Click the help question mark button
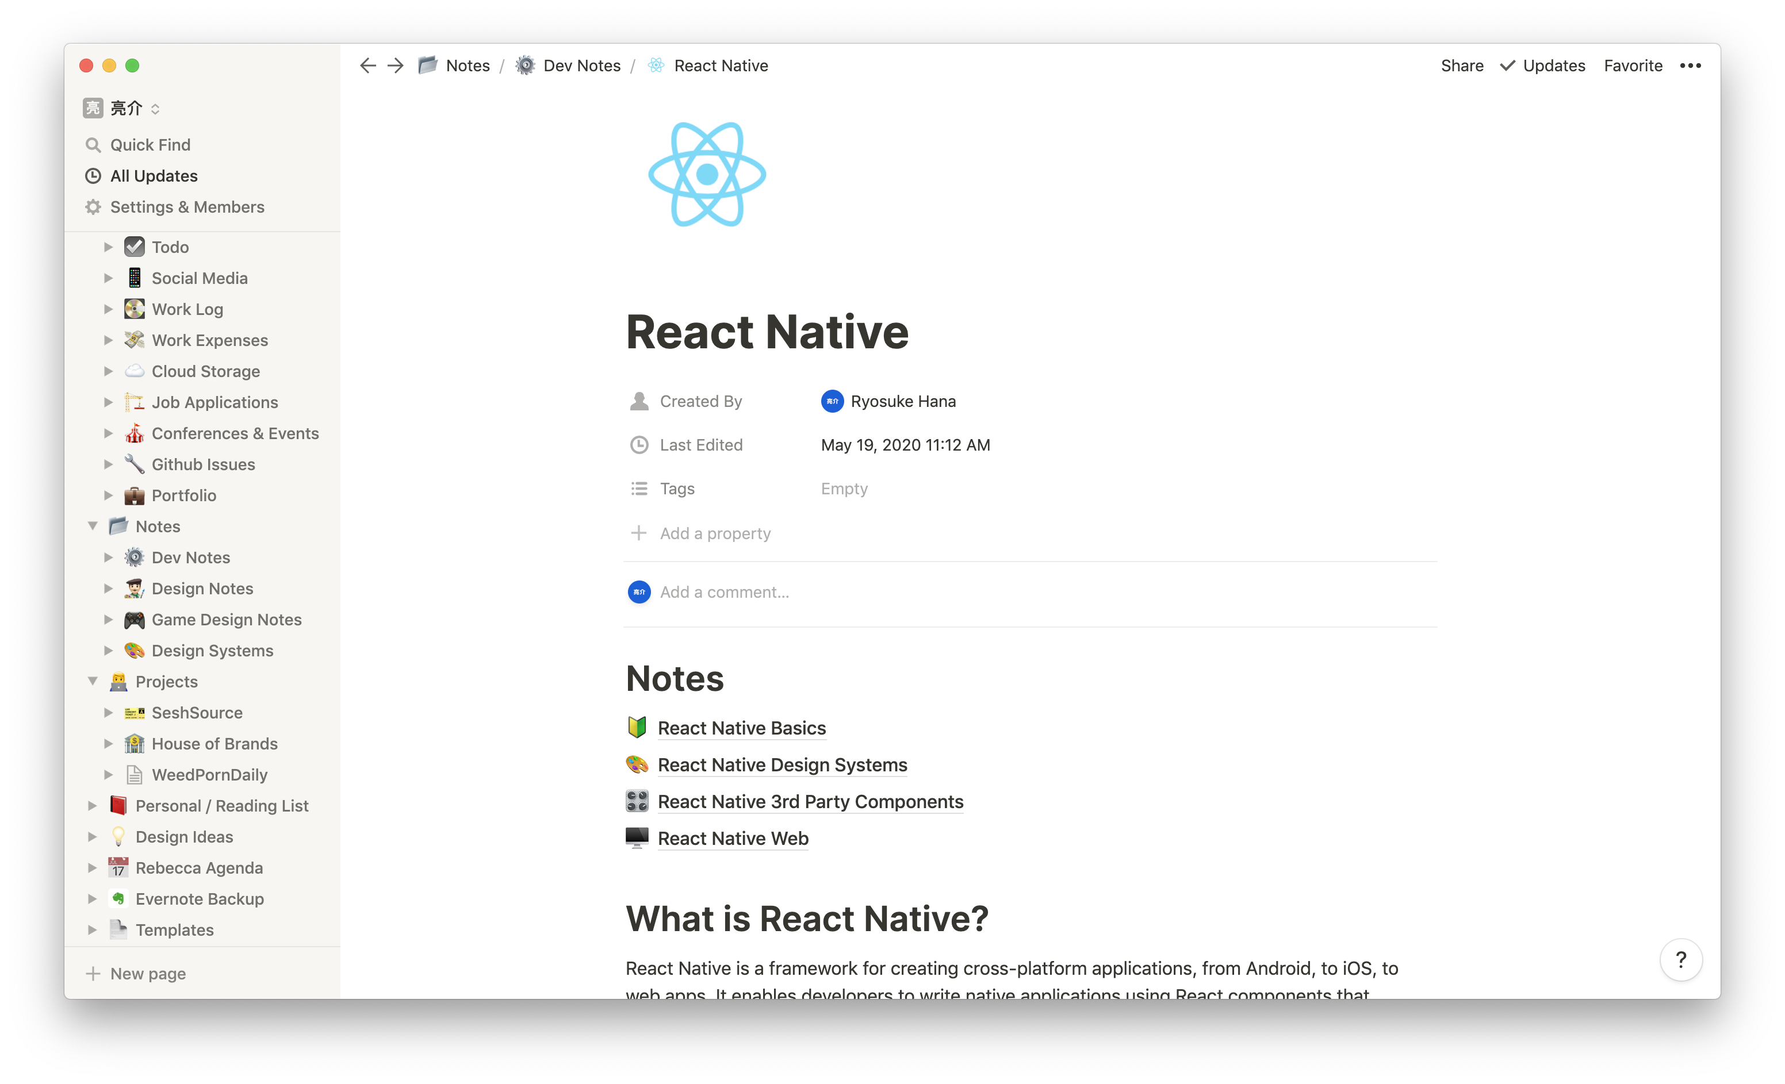The height and width of the screenshot is (1084, 1785). (1682, 959)
